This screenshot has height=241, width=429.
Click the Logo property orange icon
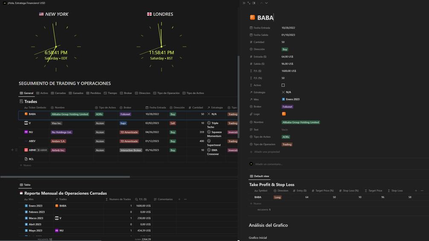284,114
